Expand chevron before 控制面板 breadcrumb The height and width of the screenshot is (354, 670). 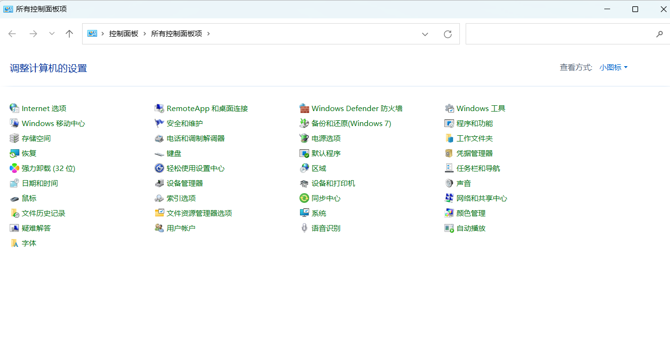coord(103,34)
